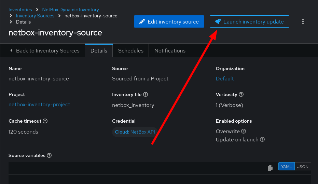Launch inventory update

click(x=249, y=21)
